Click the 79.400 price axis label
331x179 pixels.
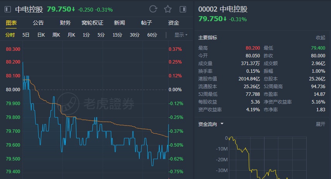click(13, 172)
